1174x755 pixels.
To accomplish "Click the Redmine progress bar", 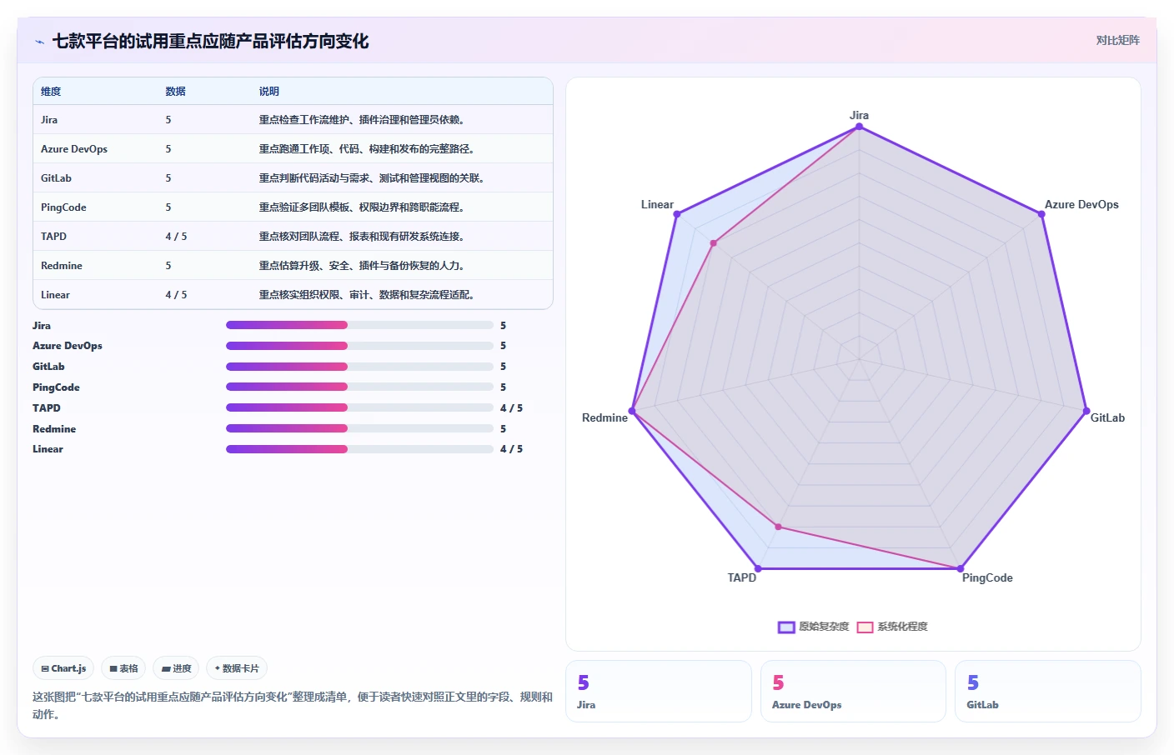I will click(x=359, y=428).
